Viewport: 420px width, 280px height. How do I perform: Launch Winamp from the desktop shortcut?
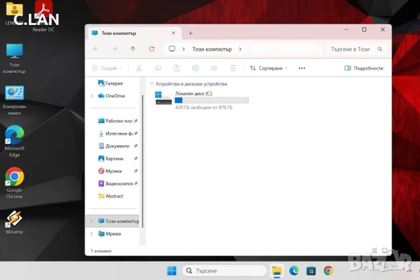pyautogui.click(x=14, y=223)
